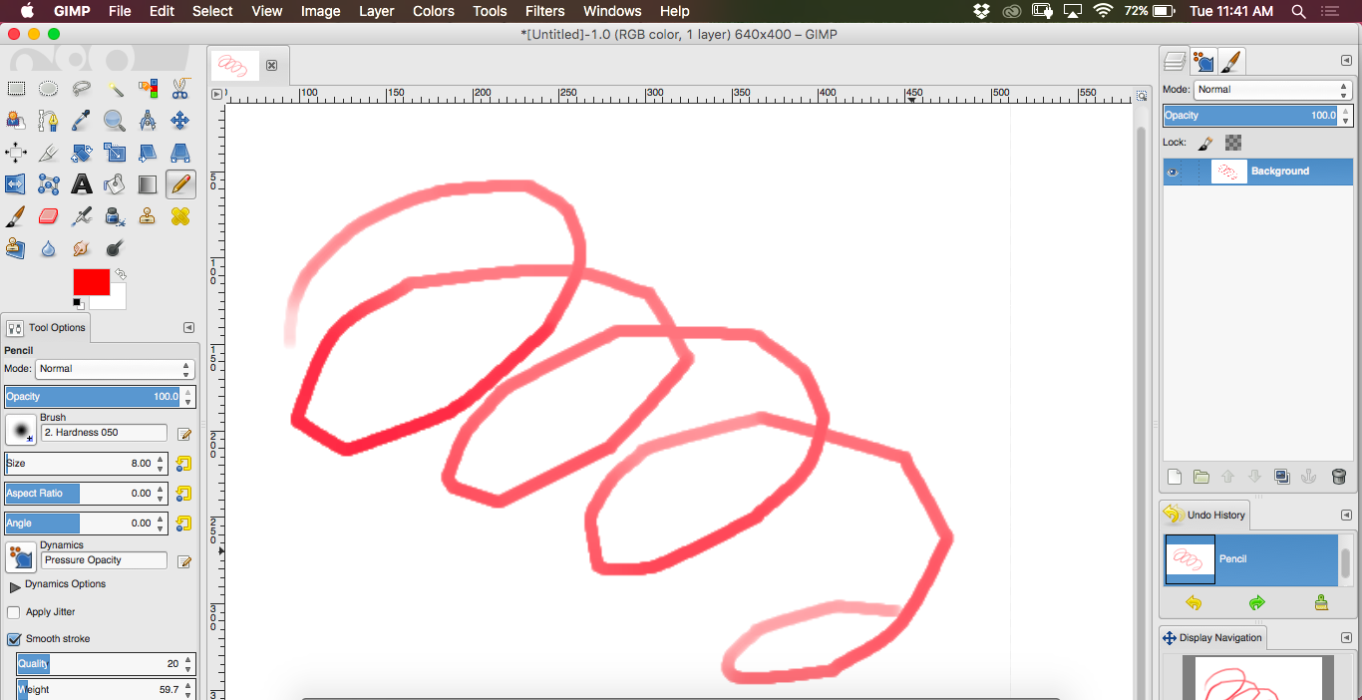The image size is (1362, 700).
Task: Select the Crop tool
Action: coord(48,153)
